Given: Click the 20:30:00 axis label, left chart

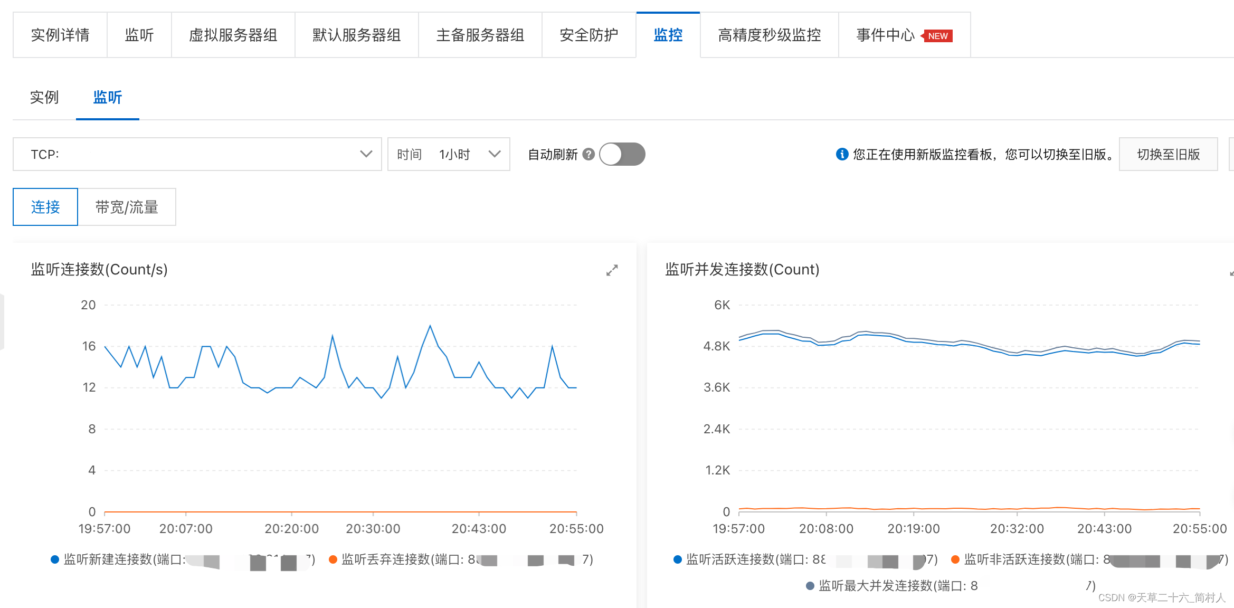Looking at the screenshot, I should coord(373,529).
